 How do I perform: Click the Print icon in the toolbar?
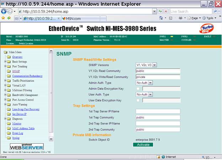(181, 18)
